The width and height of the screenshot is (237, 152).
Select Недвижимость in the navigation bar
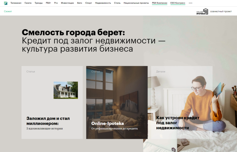pos(102,3)
